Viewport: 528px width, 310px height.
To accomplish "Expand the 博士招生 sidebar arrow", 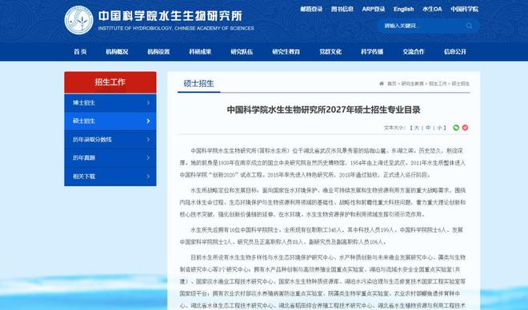I will (x=148, y=102).
